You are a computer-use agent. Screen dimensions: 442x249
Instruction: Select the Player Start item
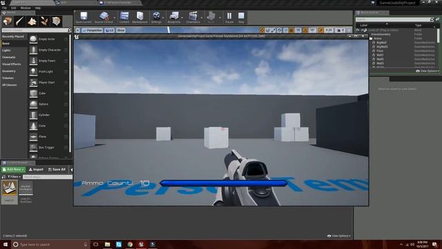coord(49,82)
